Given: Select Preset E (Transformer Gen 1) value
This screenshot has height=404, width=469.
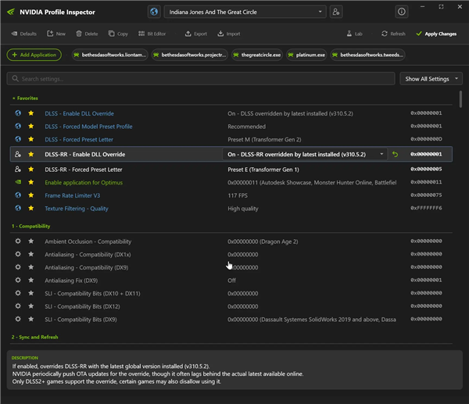Looking at the screenshot, I should pyautogui.click(x=263, y=170).
